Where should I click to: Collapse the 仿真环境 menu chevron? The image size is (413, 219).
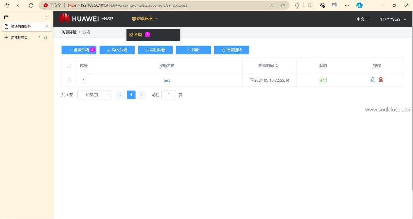[x=157, y=18]
